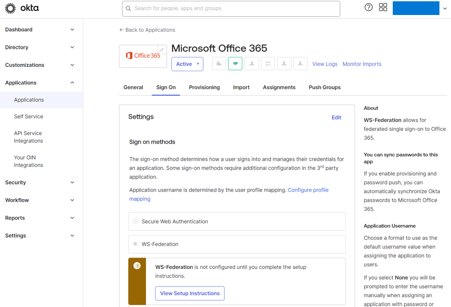
Task: Click 'You can sync passwords to this app' text
Action: click(400, 158)
